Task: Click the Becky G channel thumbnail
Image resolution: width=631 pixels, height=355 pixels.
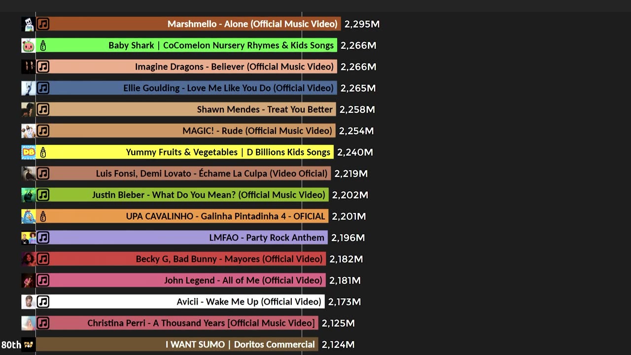Action: click(28, 259)
